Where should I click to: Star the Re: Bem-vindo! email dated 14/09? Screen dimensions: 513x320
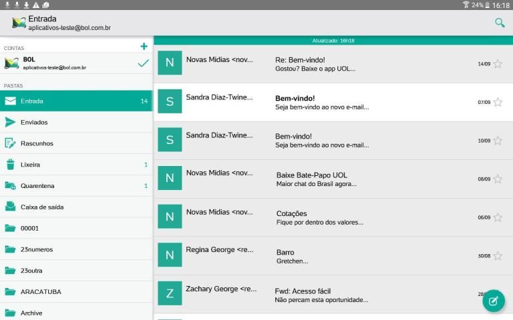498,64
